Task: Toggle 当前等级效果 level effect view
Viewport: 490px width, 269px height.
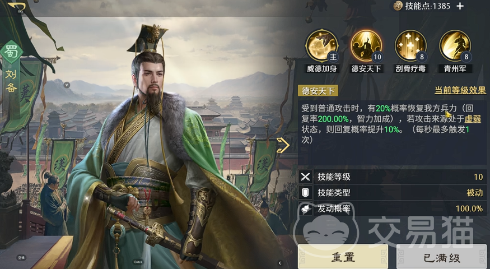Action: [460, 90]
